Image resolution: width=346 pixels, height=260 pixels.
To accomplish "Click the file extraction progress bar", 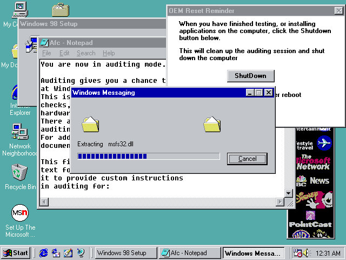I will click(x=148, y=157).
